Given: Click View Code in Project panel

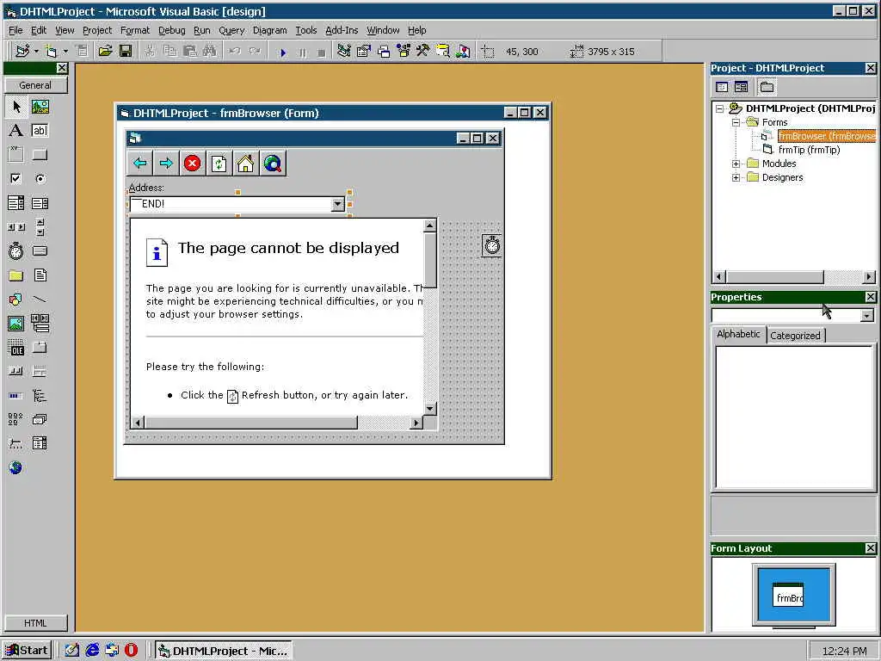Looking at the screenshot, I should pos(722,87).
